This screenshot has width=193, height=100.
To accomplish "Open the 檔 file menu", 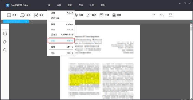I will click(x=49, y=5).
